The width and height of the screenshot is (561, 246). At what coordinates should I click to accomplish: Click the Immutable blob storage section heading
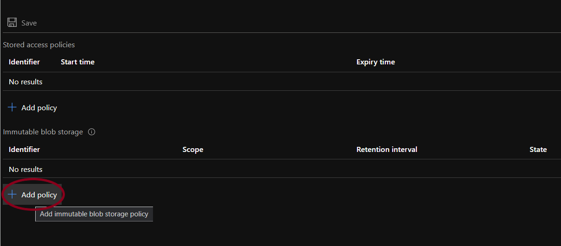[43, 132]
